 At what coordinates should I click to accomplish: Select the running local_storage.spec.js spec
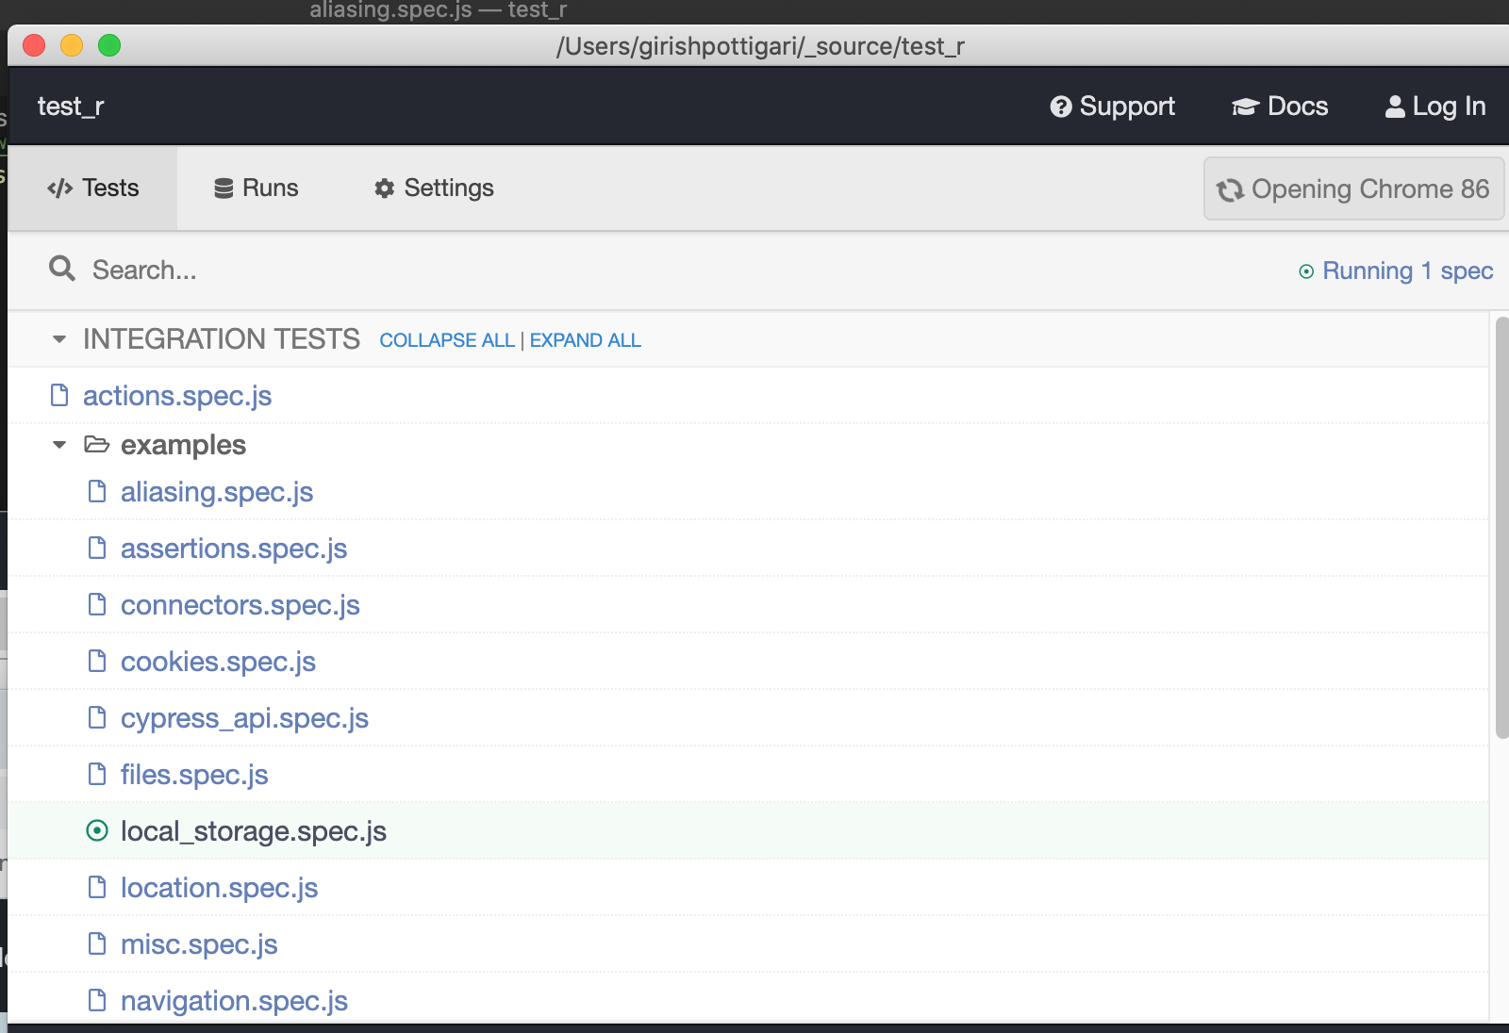click(254, 831)
